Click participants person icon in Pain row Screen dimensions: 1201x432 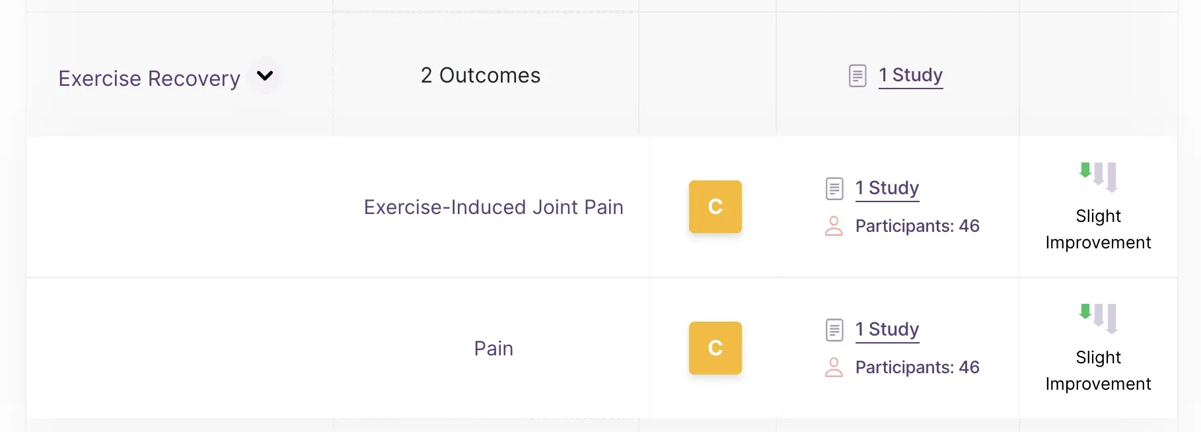pos(834,367)
